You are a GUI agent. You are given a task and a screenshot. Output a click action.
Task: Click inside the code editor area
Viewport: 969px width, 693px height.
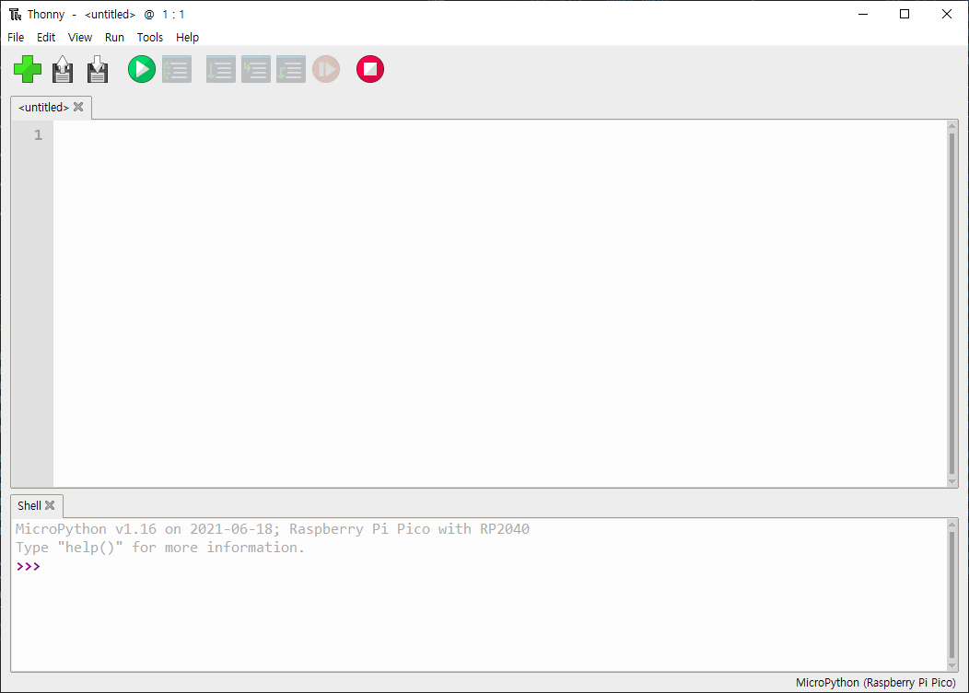click(x=499, y=304)
